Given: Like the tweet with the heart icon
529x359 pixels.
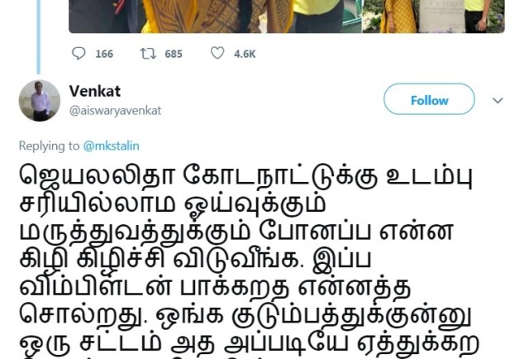Looking at the screenshot, I should [217, 53].
